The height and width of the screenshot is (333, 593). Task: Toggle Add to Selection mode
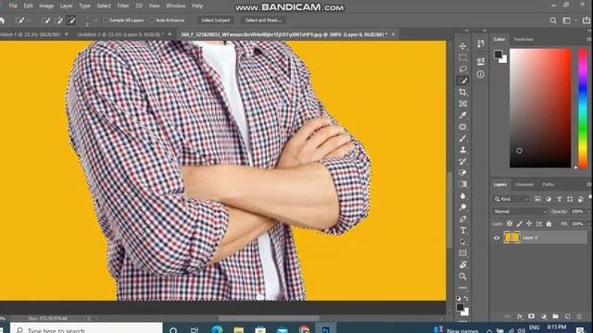[58, 20]
